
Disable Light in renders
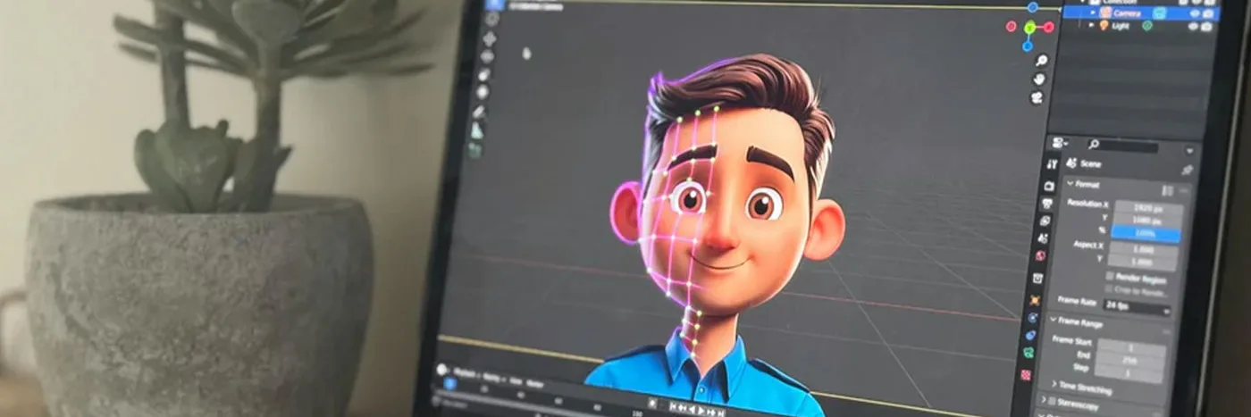pos(1205,27)
